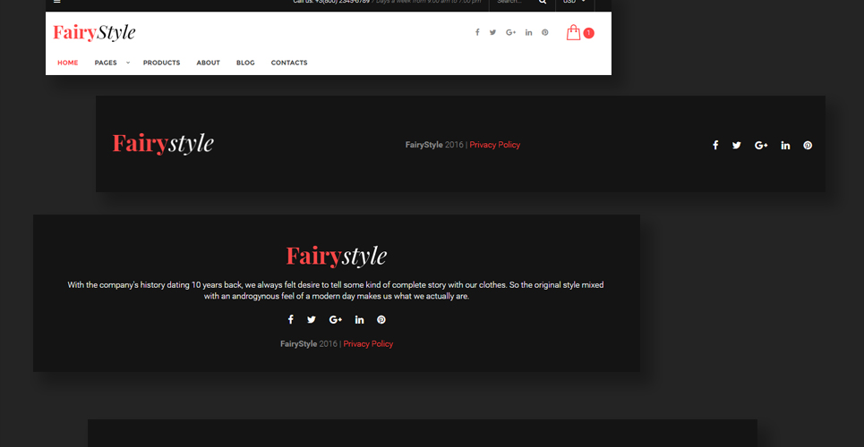
Task: Select the HOME menu item
Action: point(68,63)
